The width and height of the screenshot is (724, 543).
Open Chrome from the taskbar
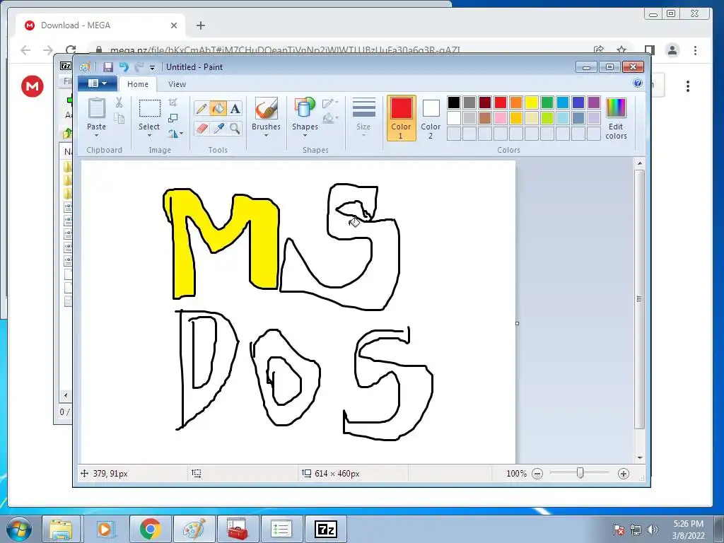(150, 529)
